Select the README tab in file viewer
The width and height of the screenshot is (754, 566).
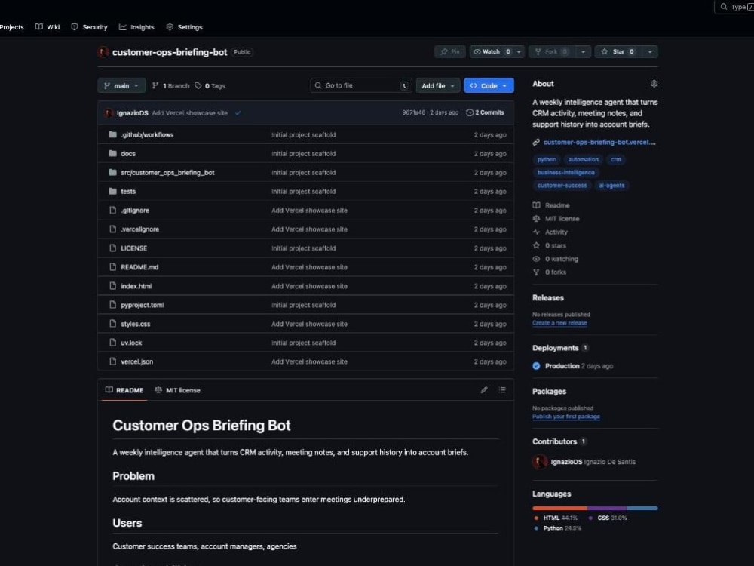[x=124, y=390]
